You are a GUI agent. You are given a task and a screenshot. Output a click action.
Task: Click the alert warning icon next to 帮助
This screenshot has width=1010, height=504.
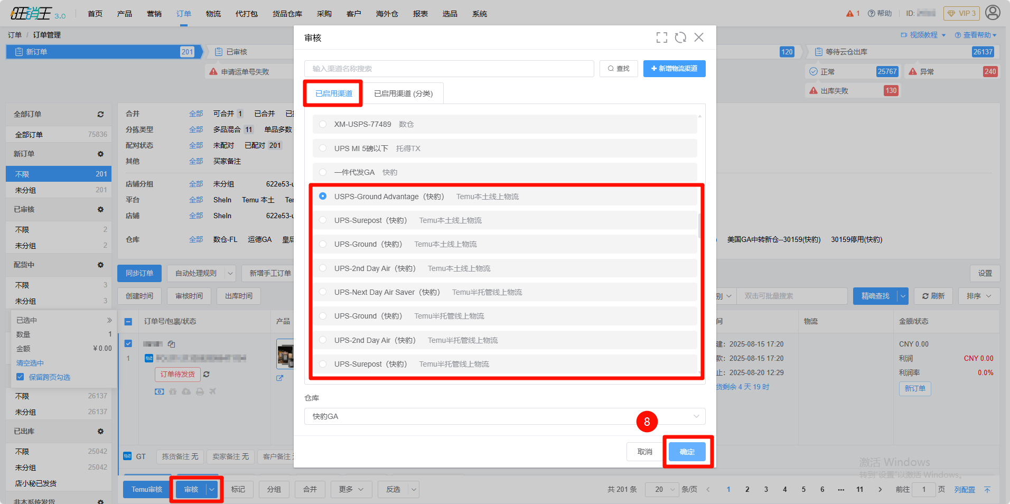tap(850, 13)
